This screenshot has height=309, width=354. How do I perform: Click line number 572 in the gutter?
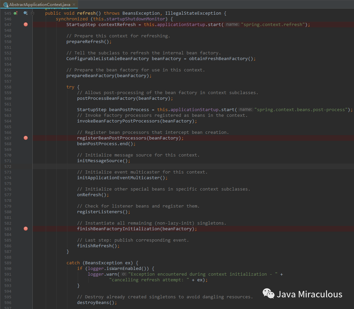tap(8, 167)
